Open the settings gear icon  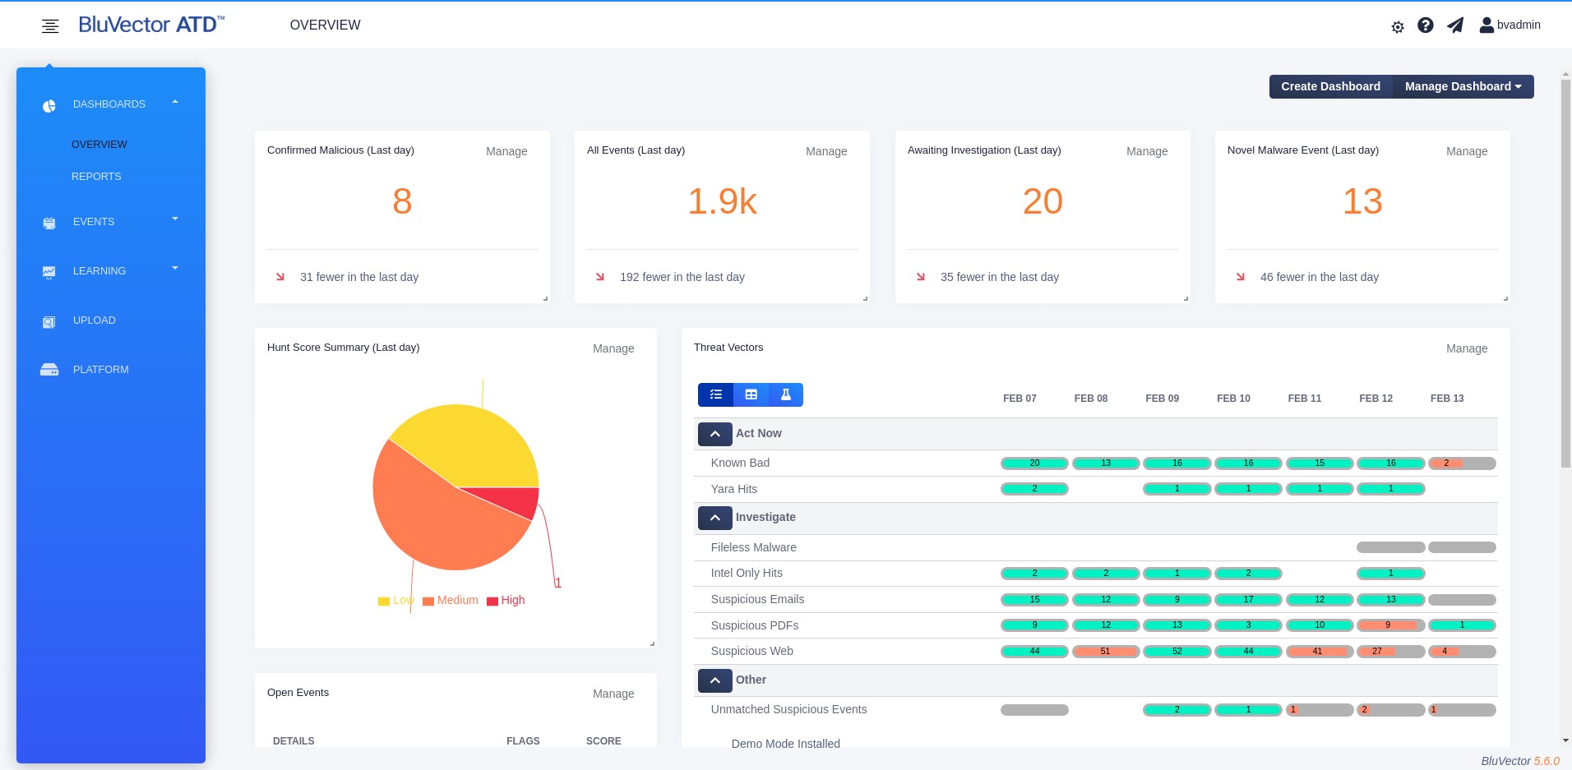(1398, 27)
